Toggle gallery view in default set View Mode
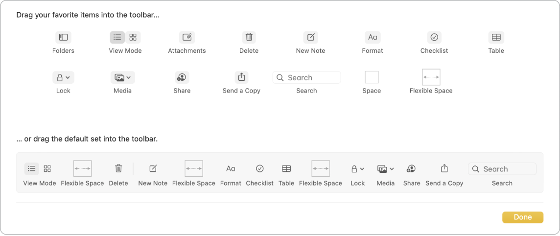 [47, 169]
